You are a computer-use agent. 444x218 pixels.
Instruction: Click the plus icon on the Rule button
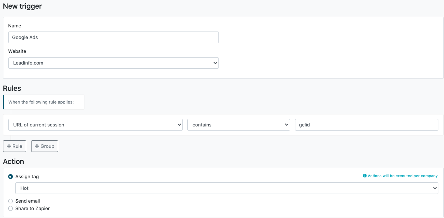coord(9,146)
